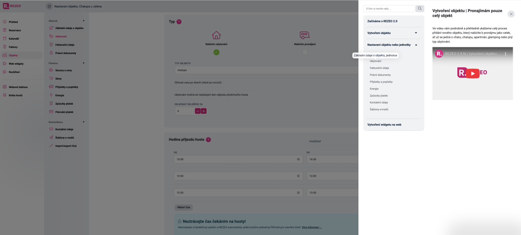This screenshot has width=521, height=235.
Task: Click the magnifier search icon in help panel
Action: coord(420,9)
